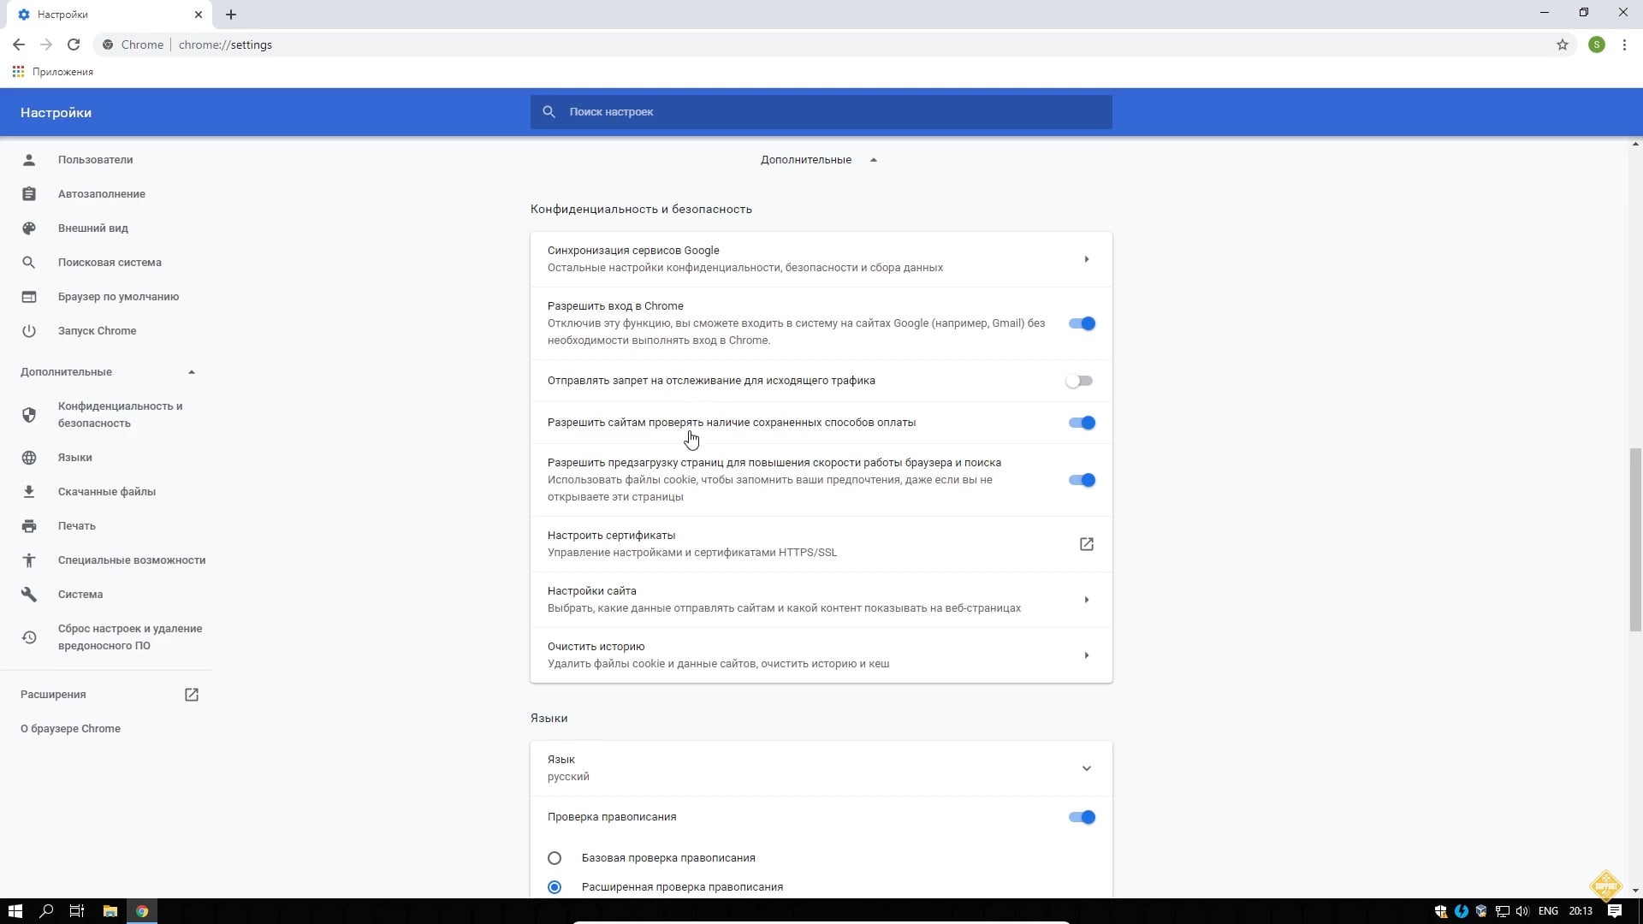Viewport: 1643px width, 924px height.
Task: Click the scrollbar down arrow
Action: tap(1635, 891)
